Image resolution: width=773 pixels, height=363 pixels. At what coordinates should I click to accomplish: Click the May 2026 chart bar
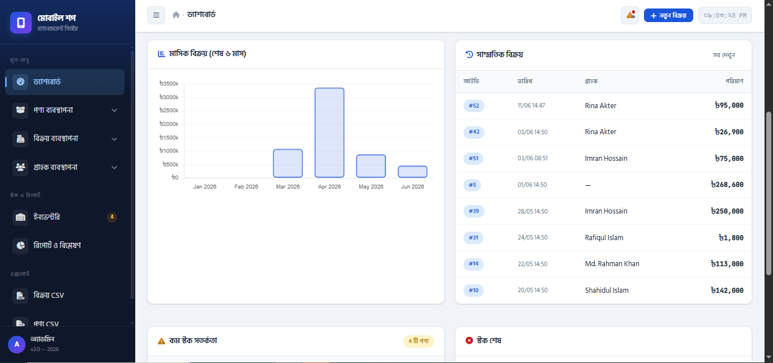[371, 166]
